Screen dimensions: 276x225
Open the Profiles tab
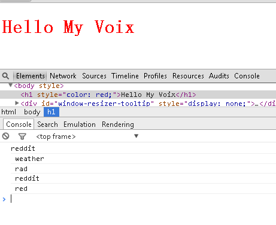tap(155, 76)
